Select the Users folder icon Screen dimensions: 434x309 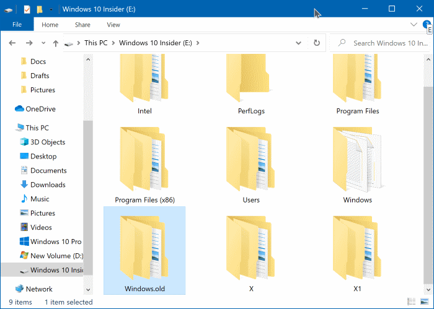click(x=250, y=159)
